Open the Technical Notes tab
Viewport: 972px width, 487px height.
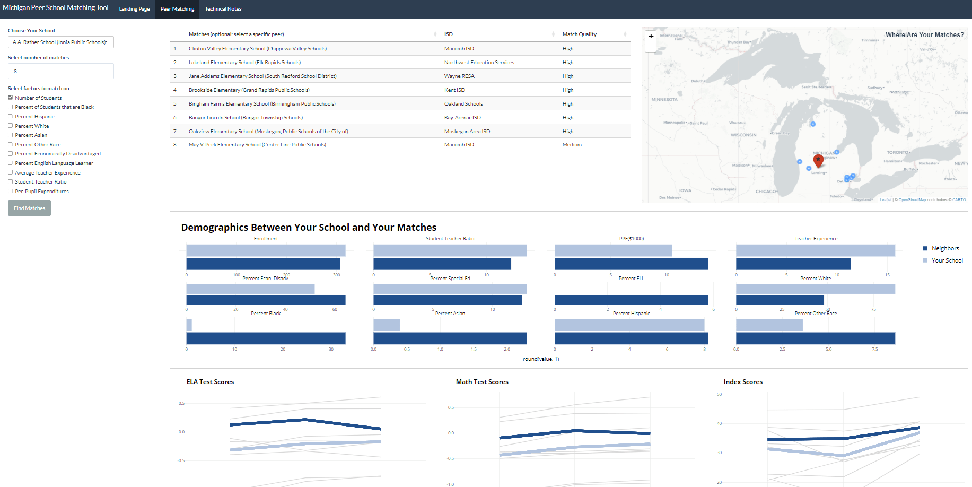(x=223, y=9)
